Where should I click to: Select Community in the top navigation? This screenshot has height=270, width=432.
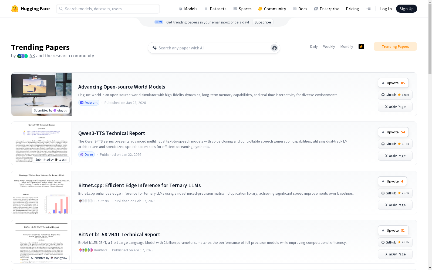272,9
